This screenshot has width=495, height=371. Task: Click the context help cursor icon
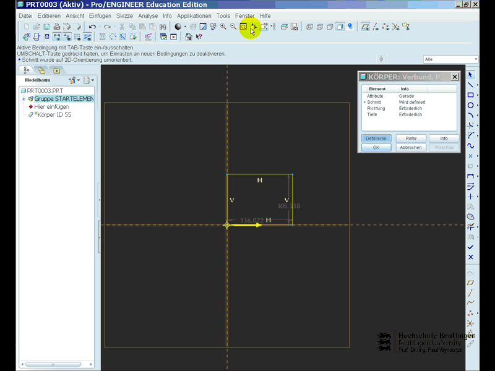click(199, 37)
